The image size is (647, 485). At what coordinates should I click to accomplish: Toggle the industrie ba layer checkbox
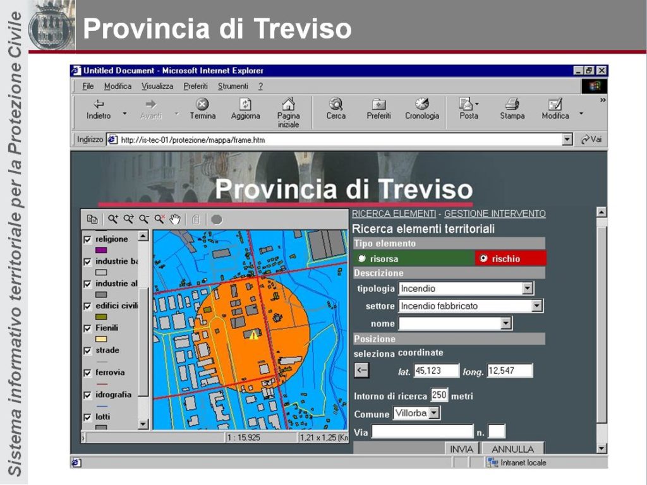(87, 262)
